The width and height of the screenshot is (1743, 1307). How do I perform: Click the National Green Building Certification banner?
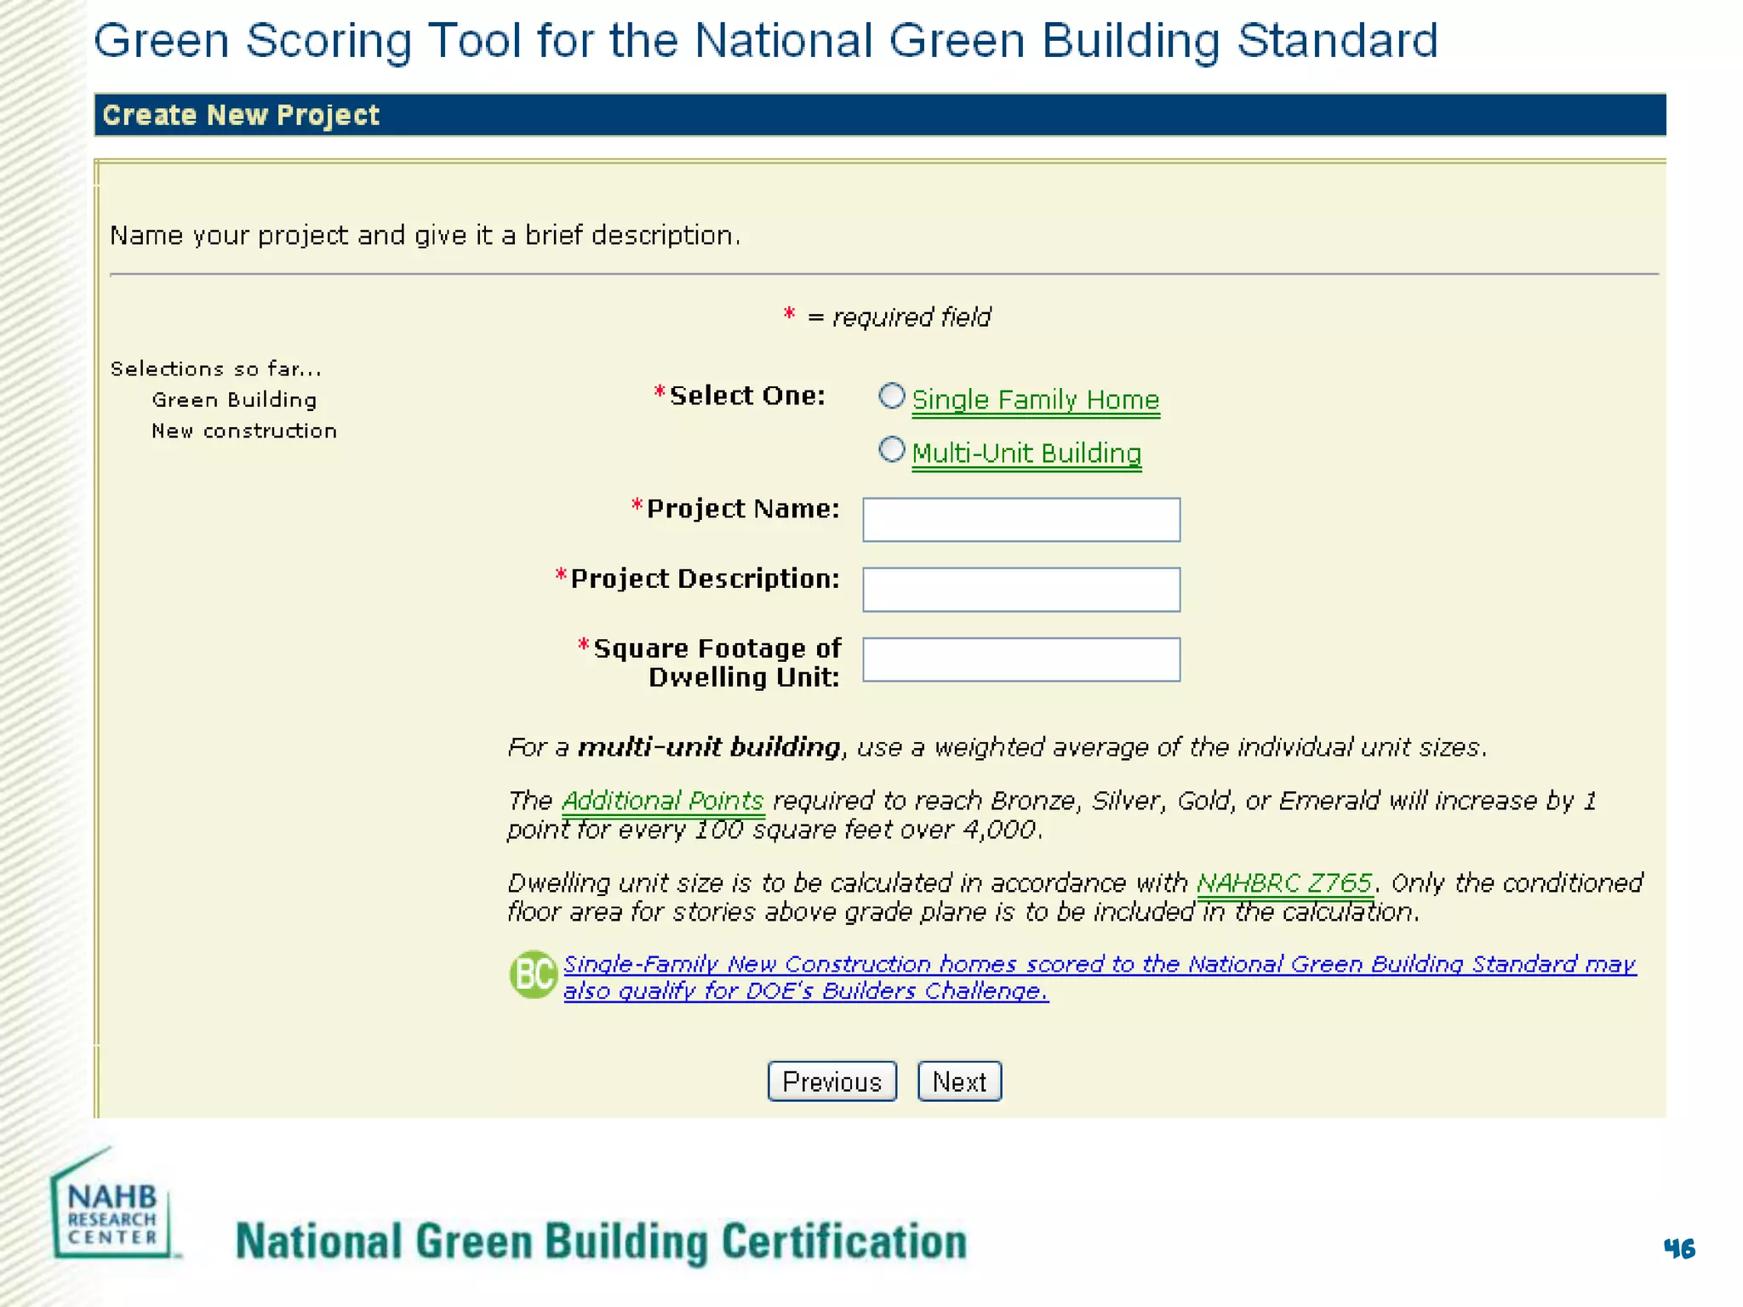601,1241
